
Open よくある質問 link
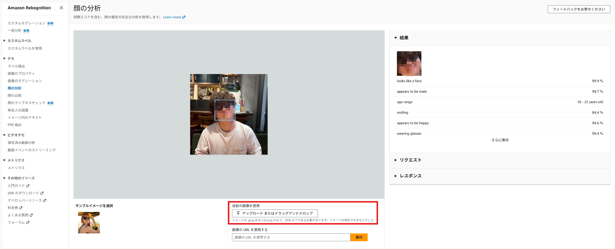[20, 215]
